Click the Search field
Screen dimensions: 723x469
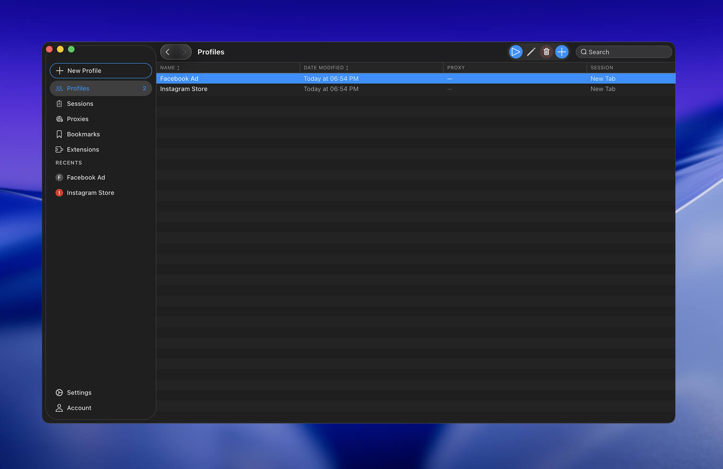point(624,52)
